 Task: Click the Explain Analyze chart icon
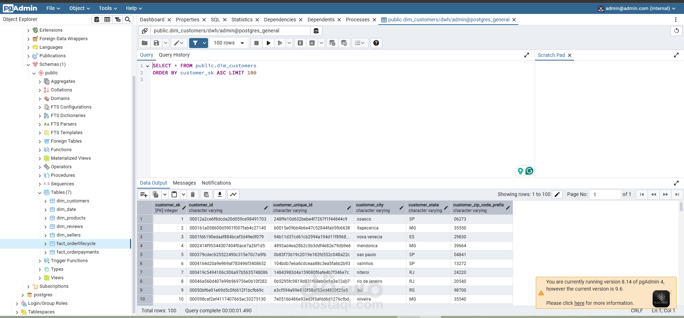[x=312, y=43]
